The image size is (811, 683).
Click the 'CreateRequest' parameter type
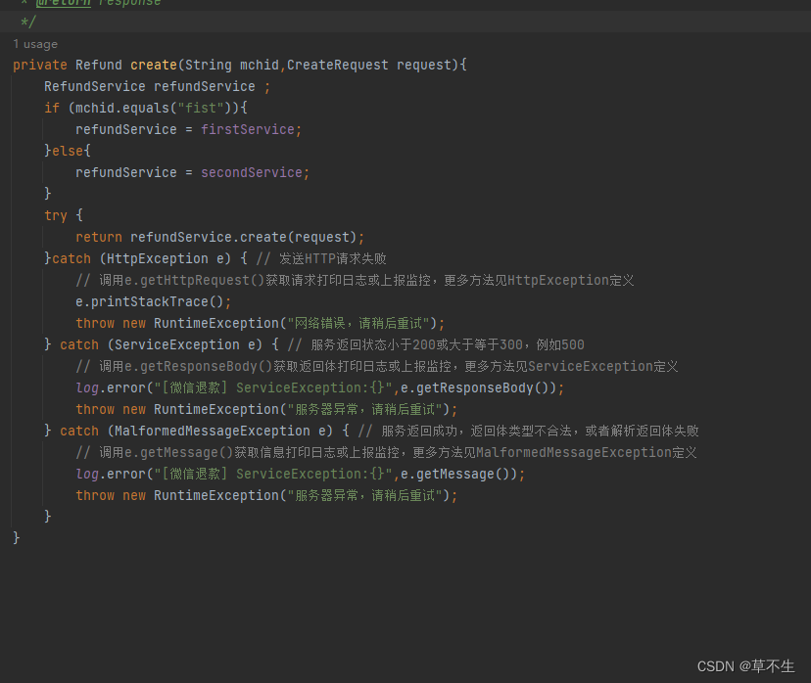[x=333, y=65]
